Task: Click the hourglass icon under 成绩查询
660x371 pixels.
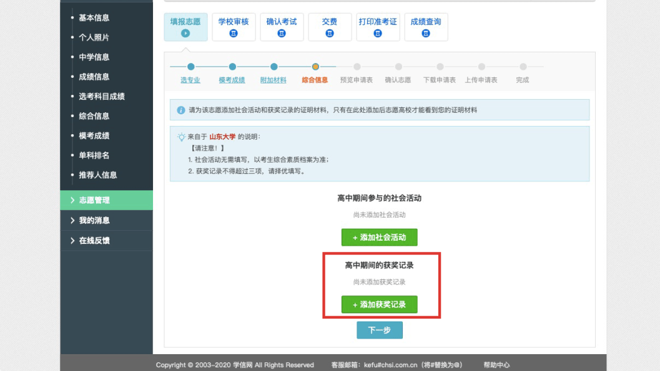Action: click(426, 33)
